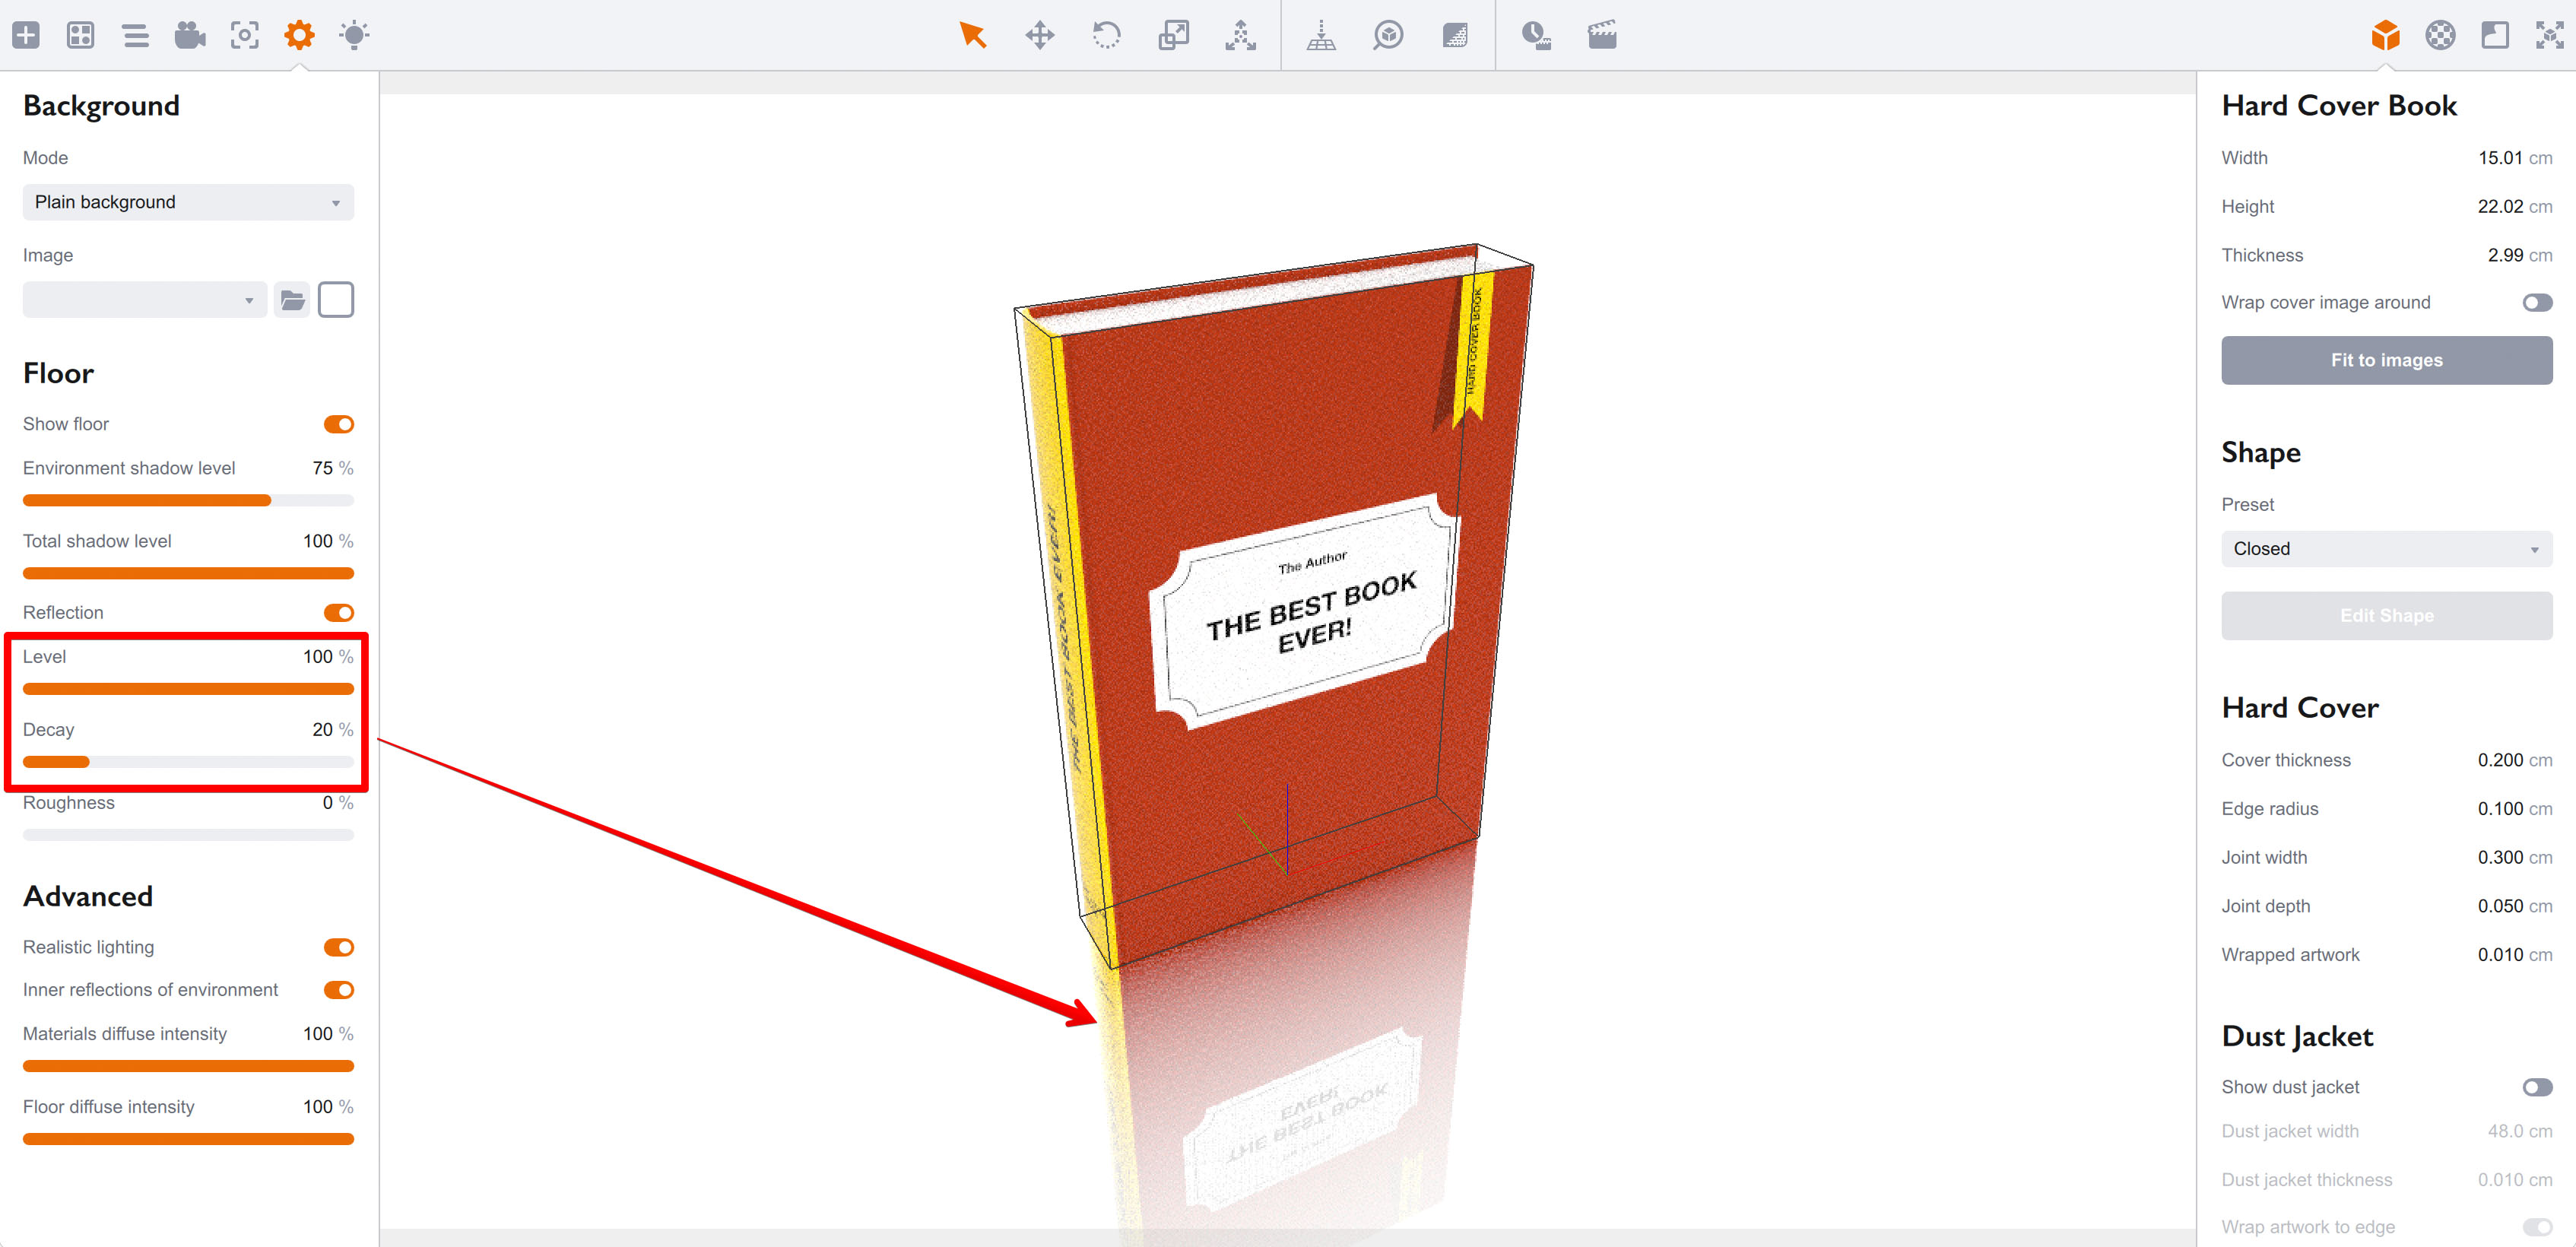Open the Plain background mode dropdown
The width and height of the screenshot is (2576, 1247).
pos(187,202)
